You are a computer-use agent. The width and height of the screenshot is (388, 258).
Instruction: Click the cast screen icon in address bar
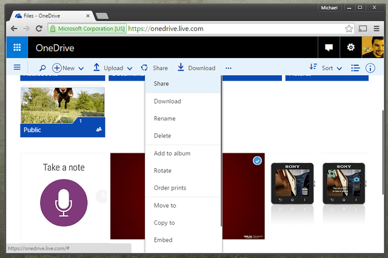point(363,28)
